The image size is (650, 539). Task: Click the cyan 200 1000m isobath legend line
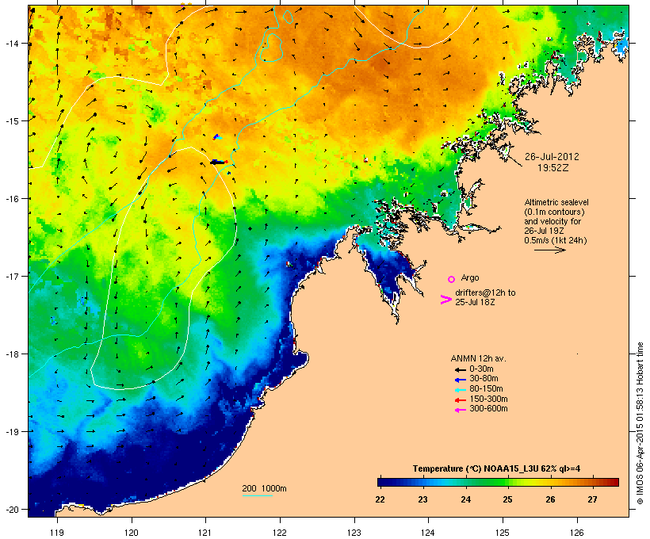point(258,495)
